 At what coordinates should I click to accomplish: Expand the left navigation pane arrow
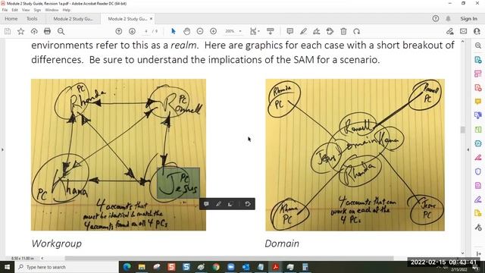2,150
